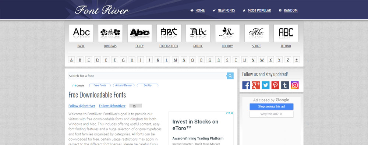Select the Basic font category thumbnail
Screen dimensions: 368x145
(81, 33)
